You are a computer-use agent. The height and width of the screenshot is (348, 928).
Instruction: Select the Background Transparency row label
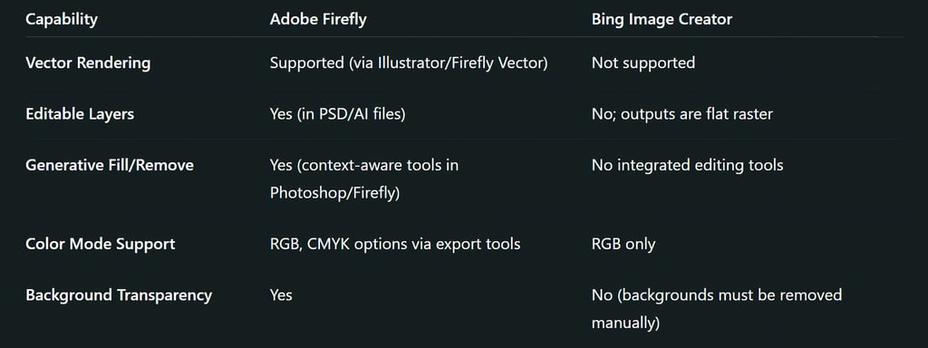pyautogui.click(x=119, y=295)
